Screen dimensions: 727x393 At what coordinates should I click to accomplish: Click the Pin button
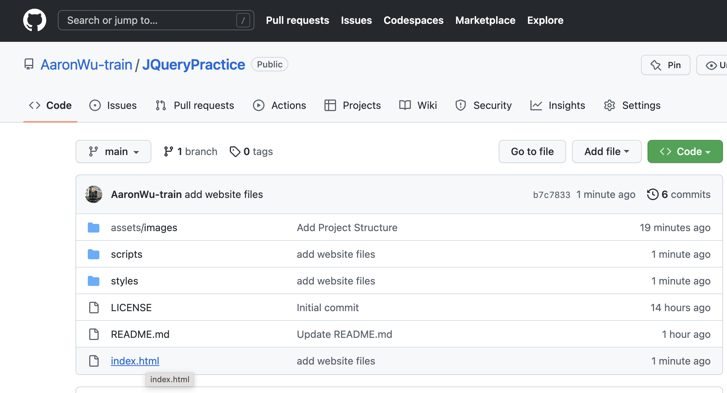(x=666, y=65)
